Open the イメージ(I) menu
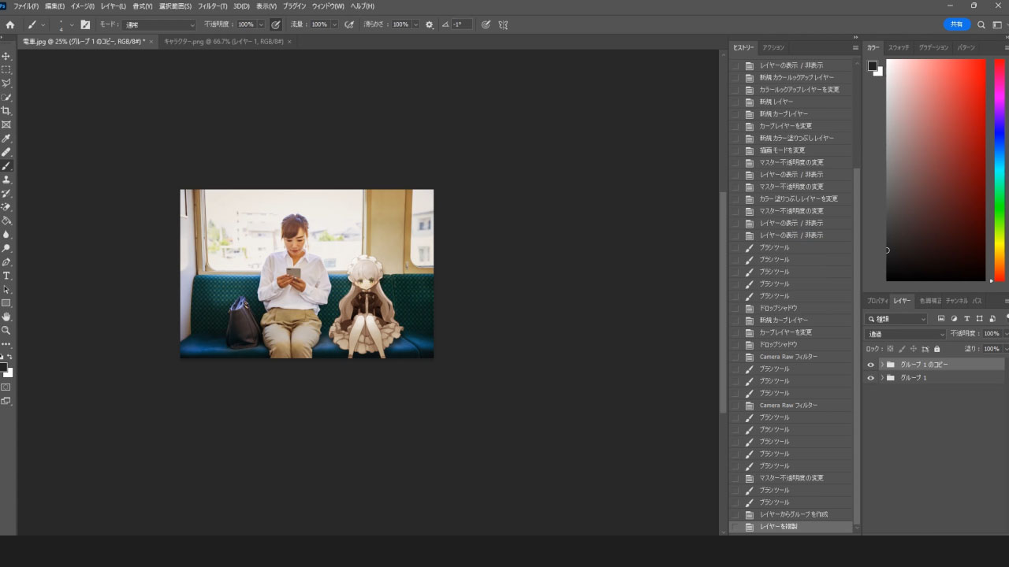This screenshot has width=1009, height=567. pos(83,6)
